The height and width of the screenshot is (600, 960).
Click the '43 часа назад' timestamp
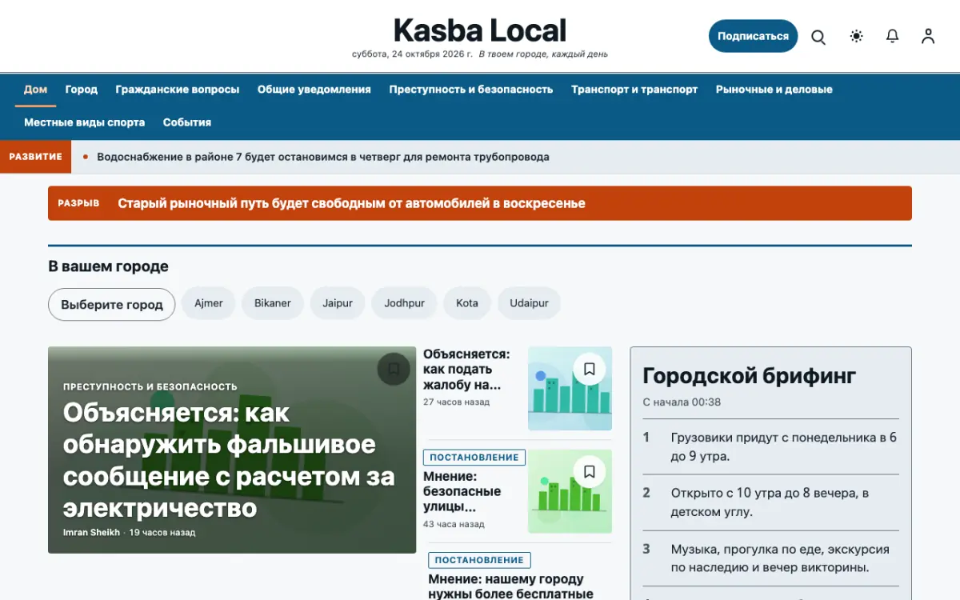pos(454,524)
